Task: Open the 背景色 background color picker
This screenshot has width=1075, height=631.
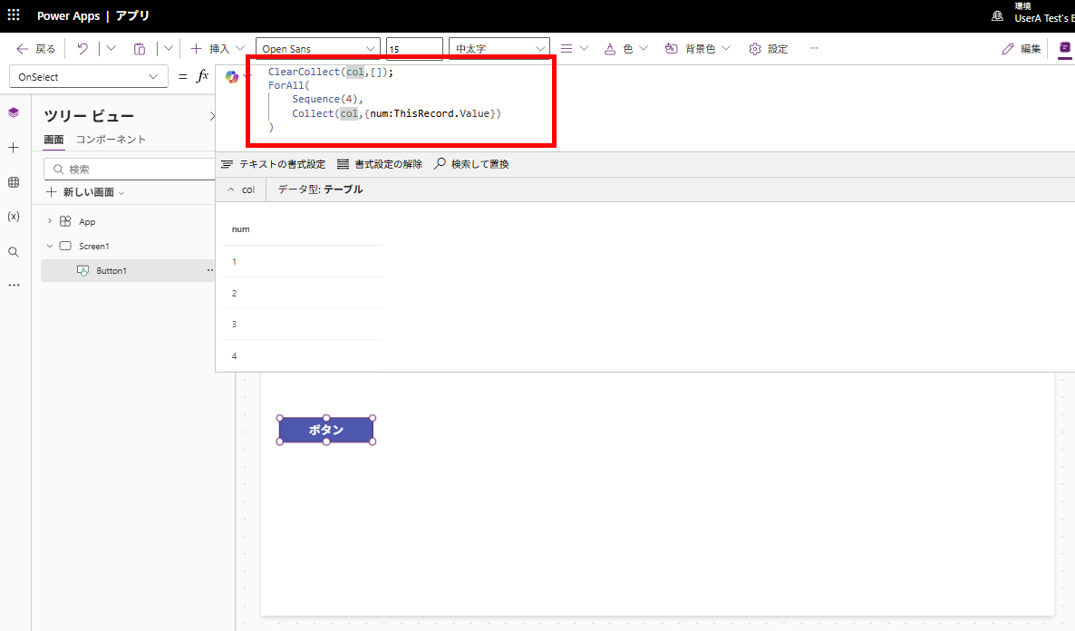Action: pos(697,48)
